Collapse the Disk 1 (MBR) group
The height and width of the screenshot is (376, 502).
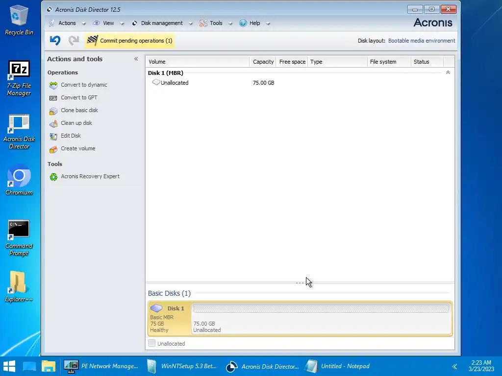click(448, 72)
